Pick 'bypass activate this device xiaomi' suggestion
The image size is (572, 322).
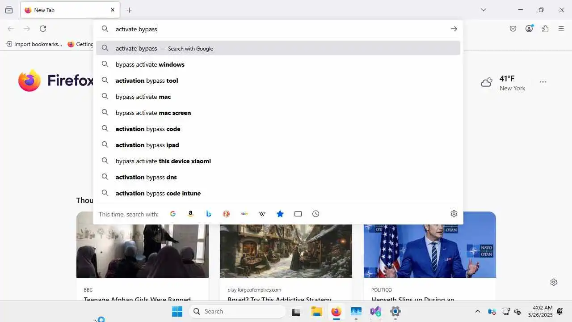(x=278, y=161)
